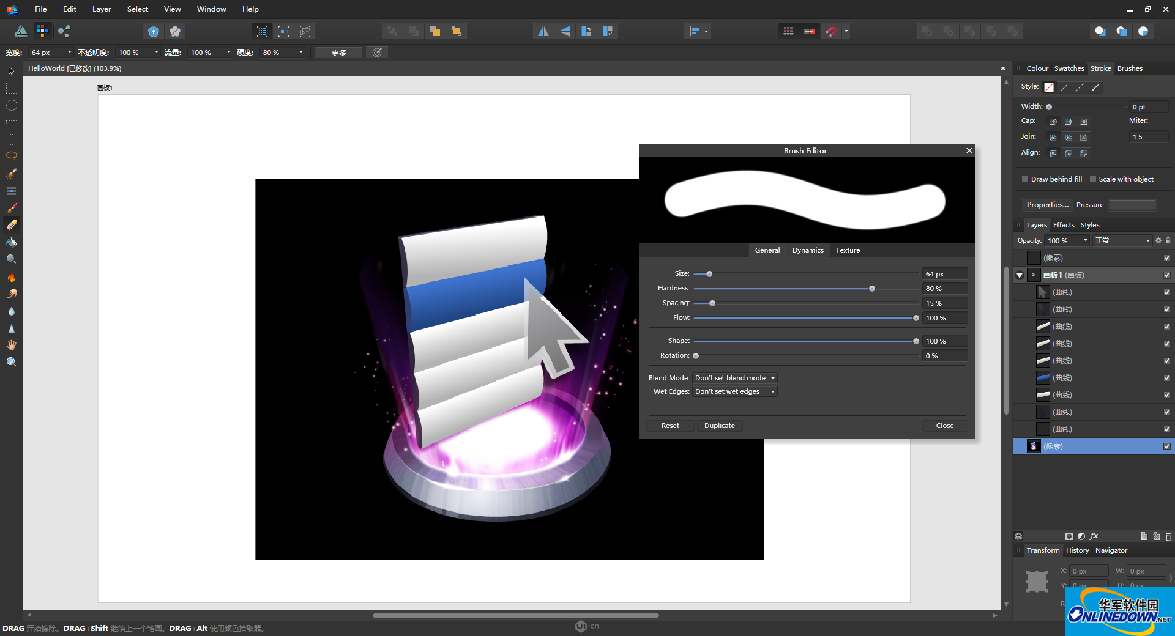The height and width of the screenshot is (636, 1175).
Task: Click the Spacing slider handle
Action: [x=712, y=303]
